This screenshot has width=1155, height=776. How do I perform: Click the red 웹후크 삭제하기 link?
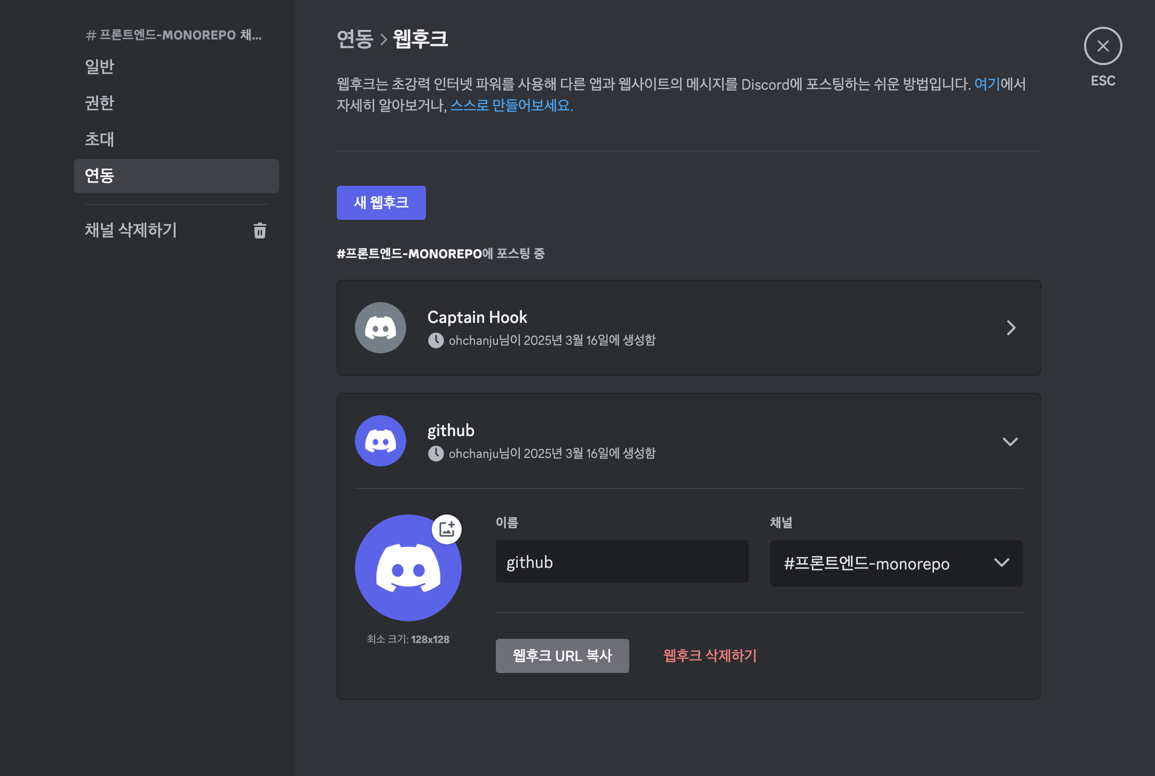pyautogui.click(x=709, y=655)
